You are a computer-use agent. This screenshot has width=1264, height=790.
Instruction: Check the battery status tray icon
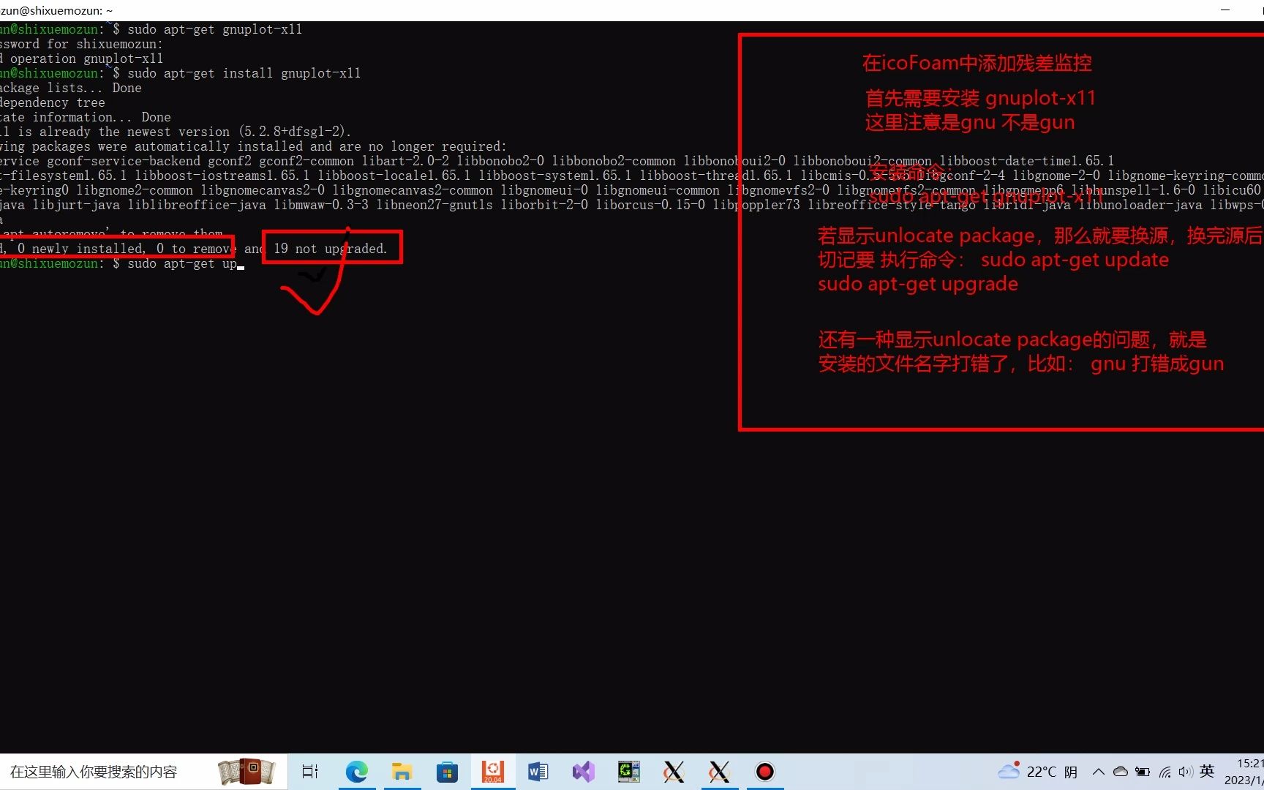point(1143,772)
